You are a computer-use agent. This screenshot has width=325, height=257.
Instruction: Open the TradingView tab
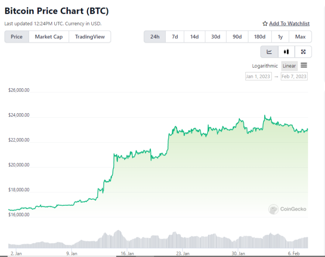90,37
